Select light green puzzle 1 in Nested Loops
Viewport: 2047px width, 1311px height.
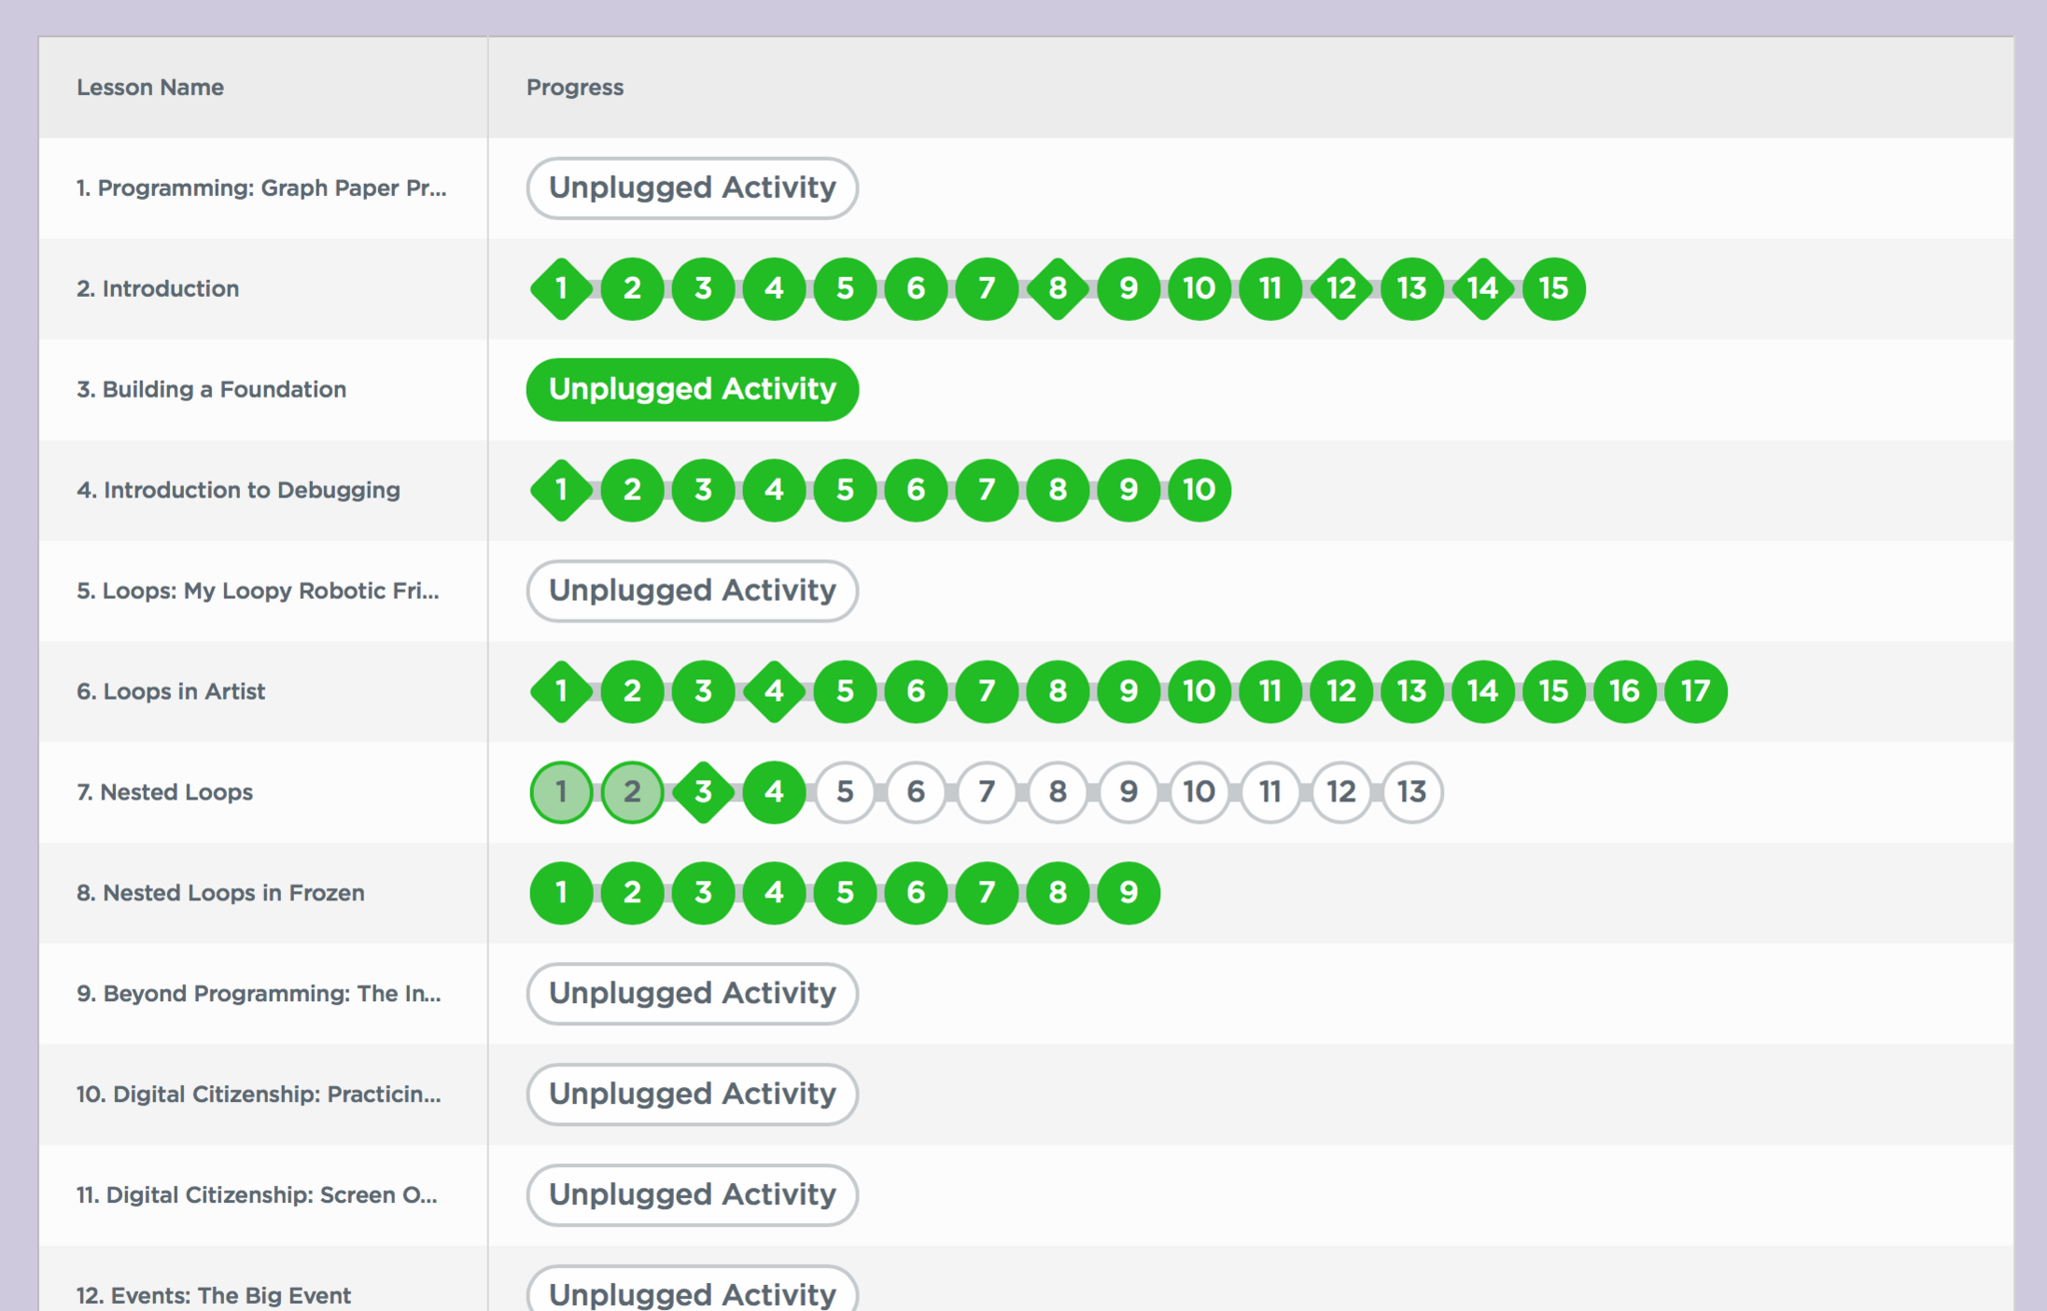pos(561,792)
